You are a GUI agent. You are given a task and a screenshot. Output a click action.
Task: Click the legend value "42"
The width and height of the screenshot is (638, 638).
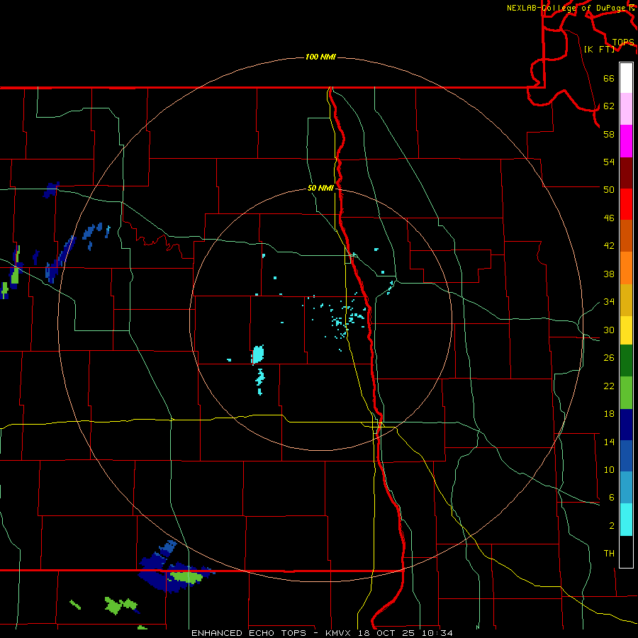point(609,246)
